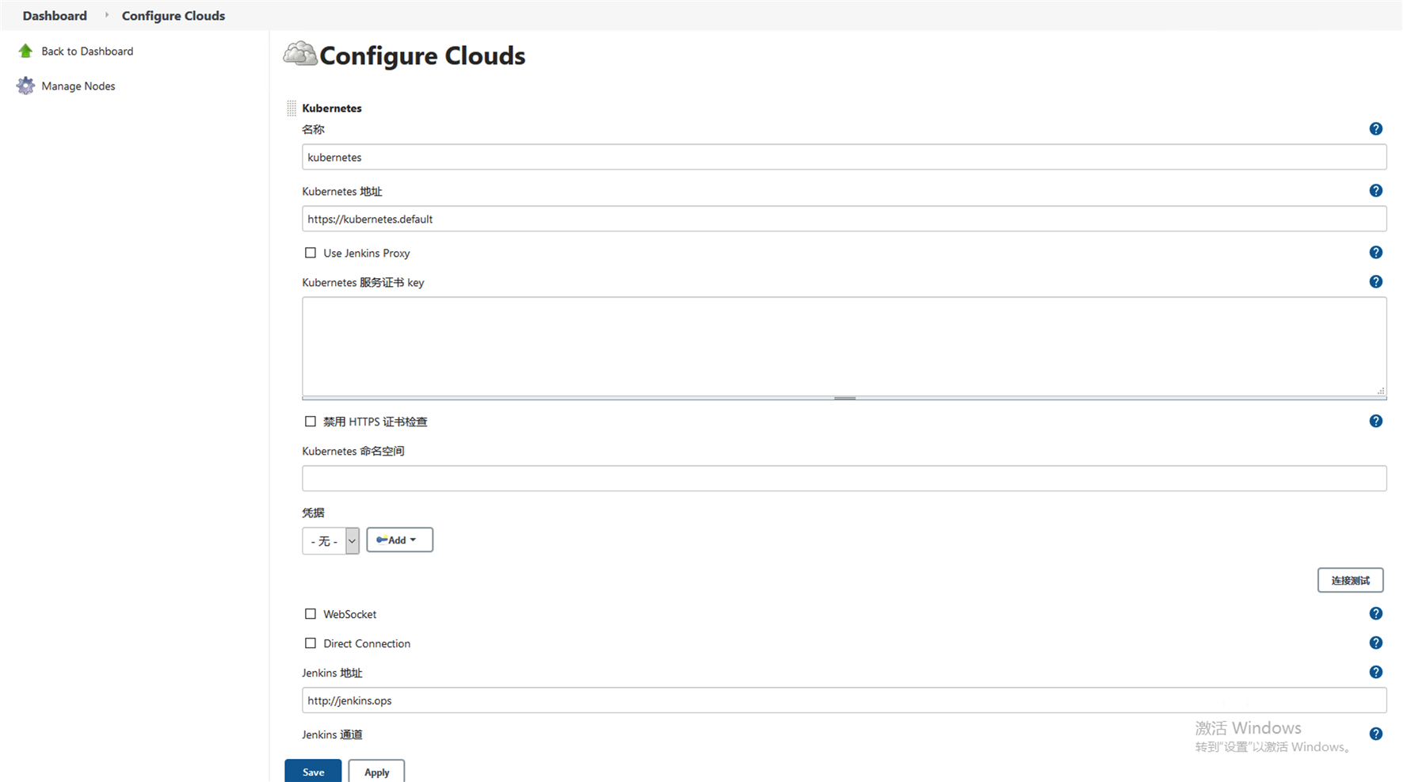Grab the Kubernetes section drag handle
The height and width of the screenshot is (782, 1403).
click(x=292, y=109)
